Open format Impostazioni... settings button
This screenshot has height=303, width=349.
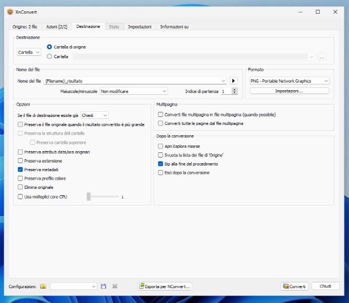point(289,91)
